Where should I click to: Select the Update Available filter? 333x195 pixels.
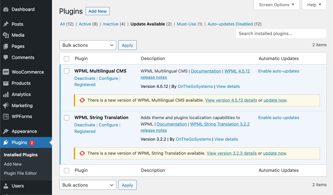tap(148, 24)
